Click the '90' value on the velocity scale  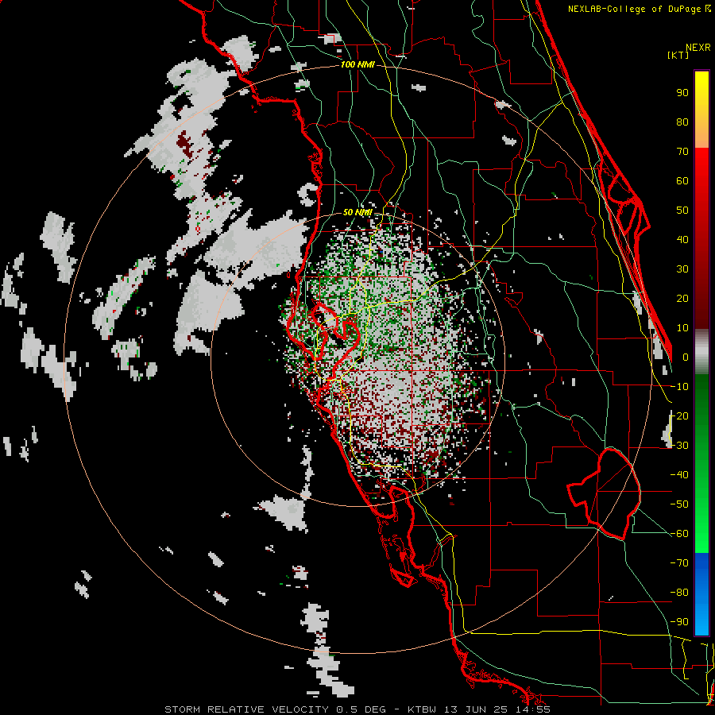682,93
